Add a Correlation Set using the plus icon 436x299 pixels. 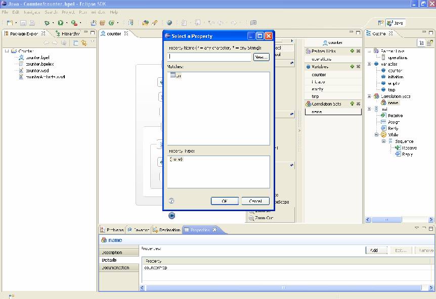352,104
